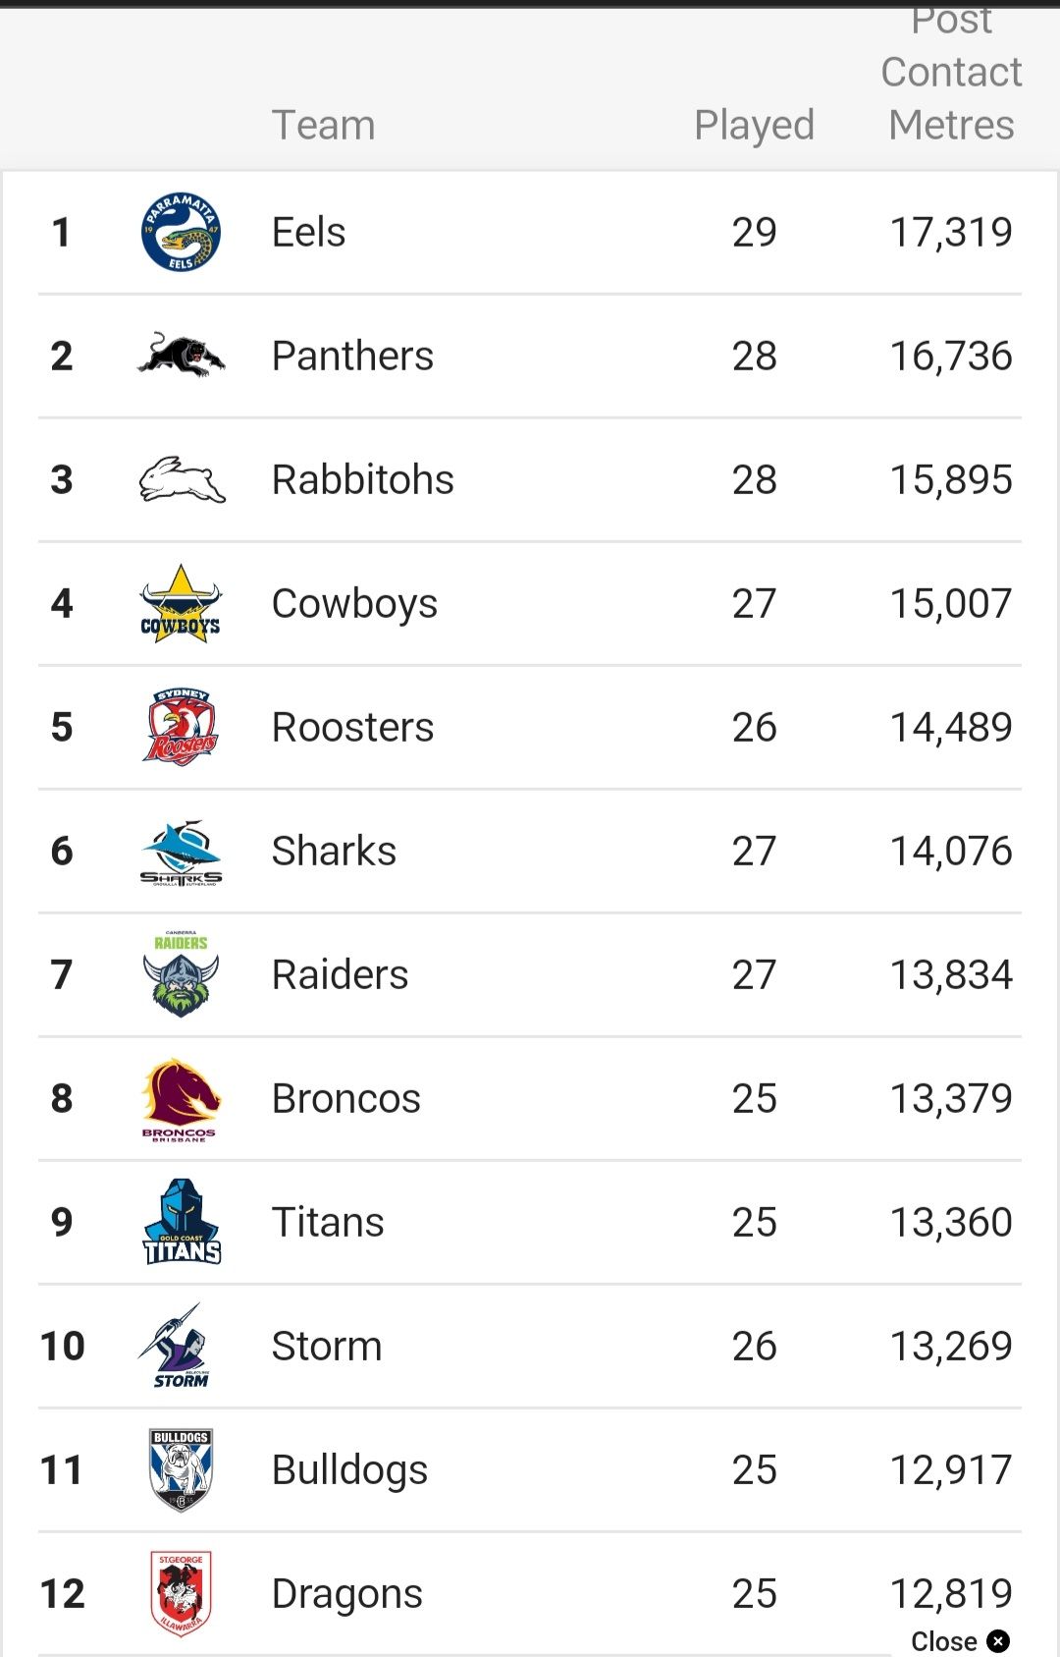1060x1657 pixels.
Task: Close the stats table overlay
Action: 960,1640
